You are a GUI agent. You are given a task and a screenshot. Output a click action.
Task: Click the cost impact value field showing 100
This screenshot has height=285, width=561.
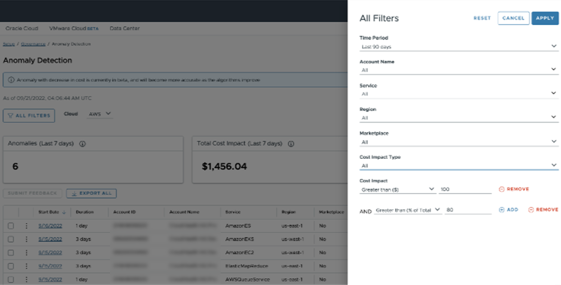point(465,189)
